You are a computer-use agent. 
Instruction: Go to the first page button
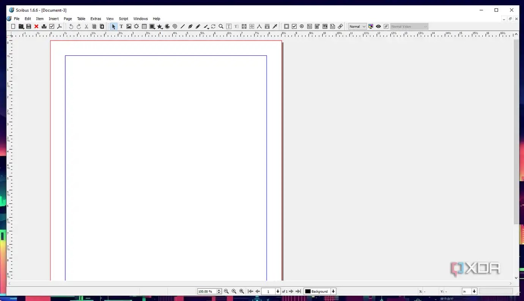[x=250, y=292]
